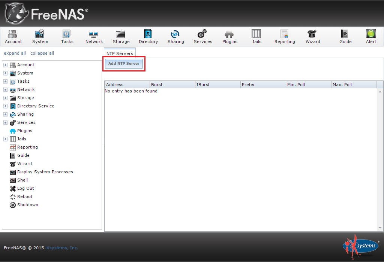Click the Log Out X icon
Screen dimensions: 384x262
point(13,188)
